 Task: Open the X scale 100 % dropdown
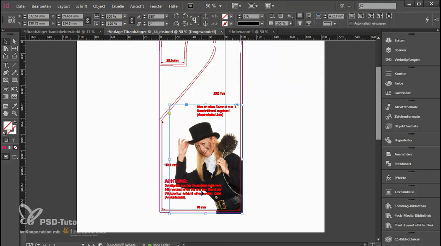125,16
